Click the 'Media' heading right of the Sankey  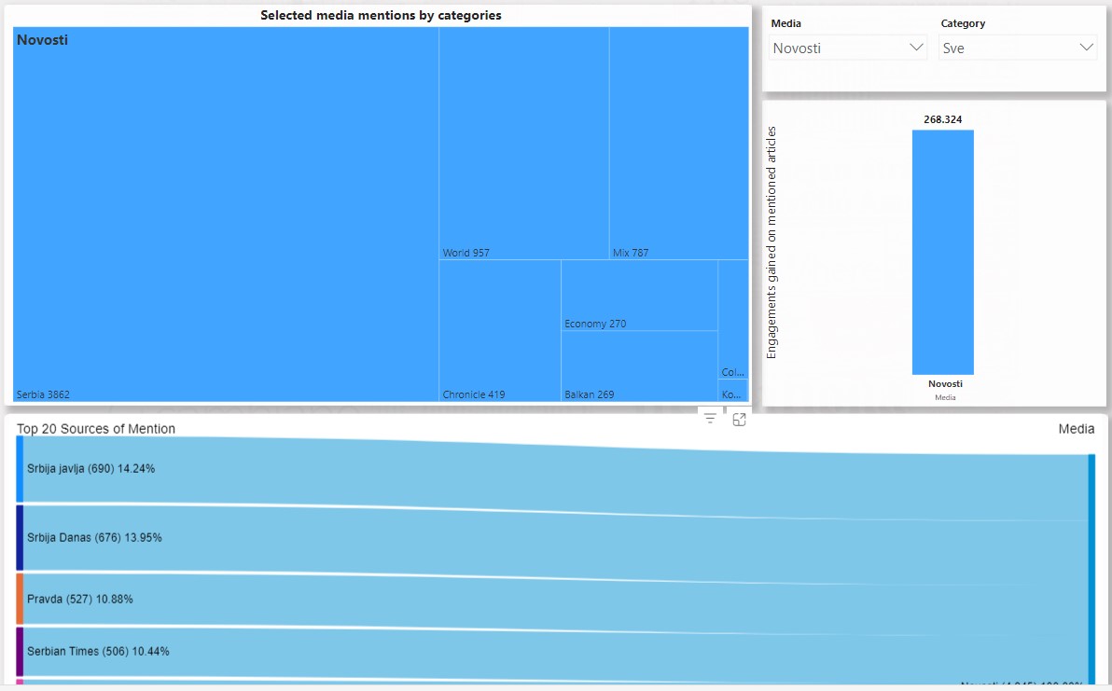point(1077,429)
